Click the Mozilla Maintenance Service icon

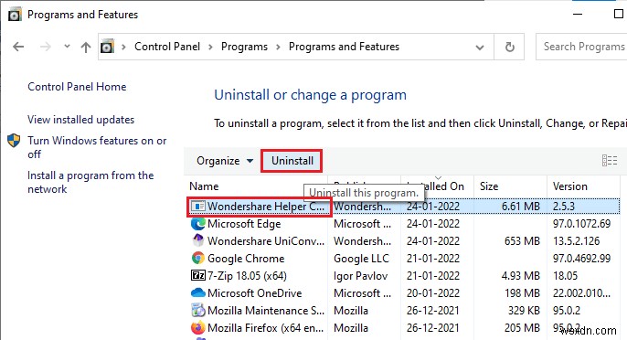(198, 311)
